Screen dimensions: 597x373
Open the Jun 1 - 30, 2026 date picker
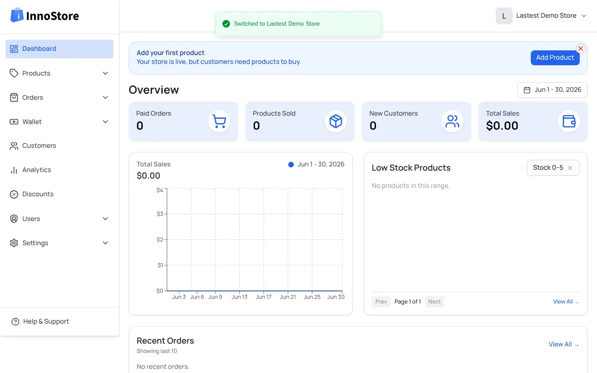tap(552, 90)
